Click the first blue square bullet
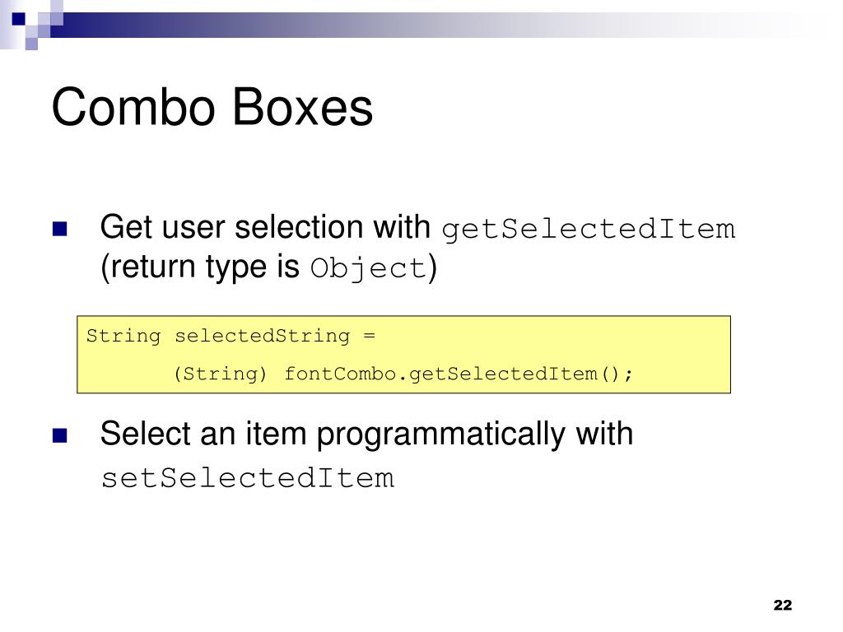The image size is (843, 632). pos(59,229)
